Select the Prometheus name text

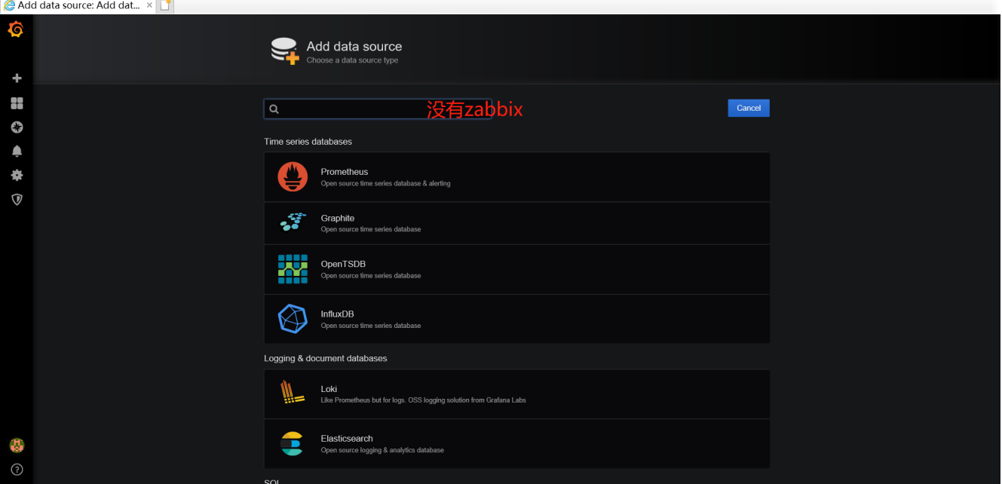345,172
